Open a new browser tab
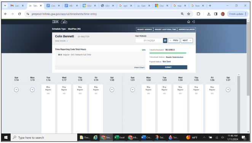Screen dimensions: 252x143 click(210, 6)
